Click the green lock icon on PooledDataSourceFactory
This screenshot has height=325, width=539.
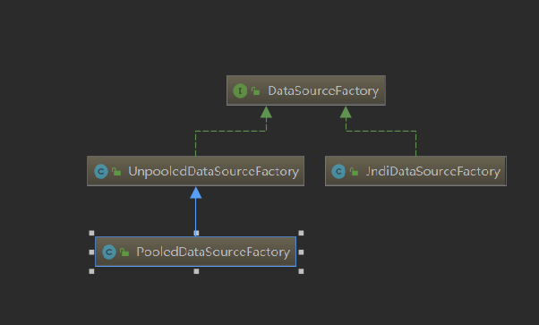click(124, 252)
